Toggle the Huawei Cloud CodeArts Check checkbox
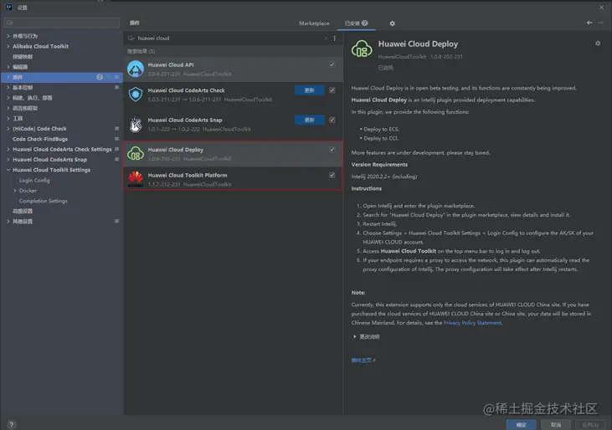Image resolution: width=612 pixels, height=430 pixels. 332,90
